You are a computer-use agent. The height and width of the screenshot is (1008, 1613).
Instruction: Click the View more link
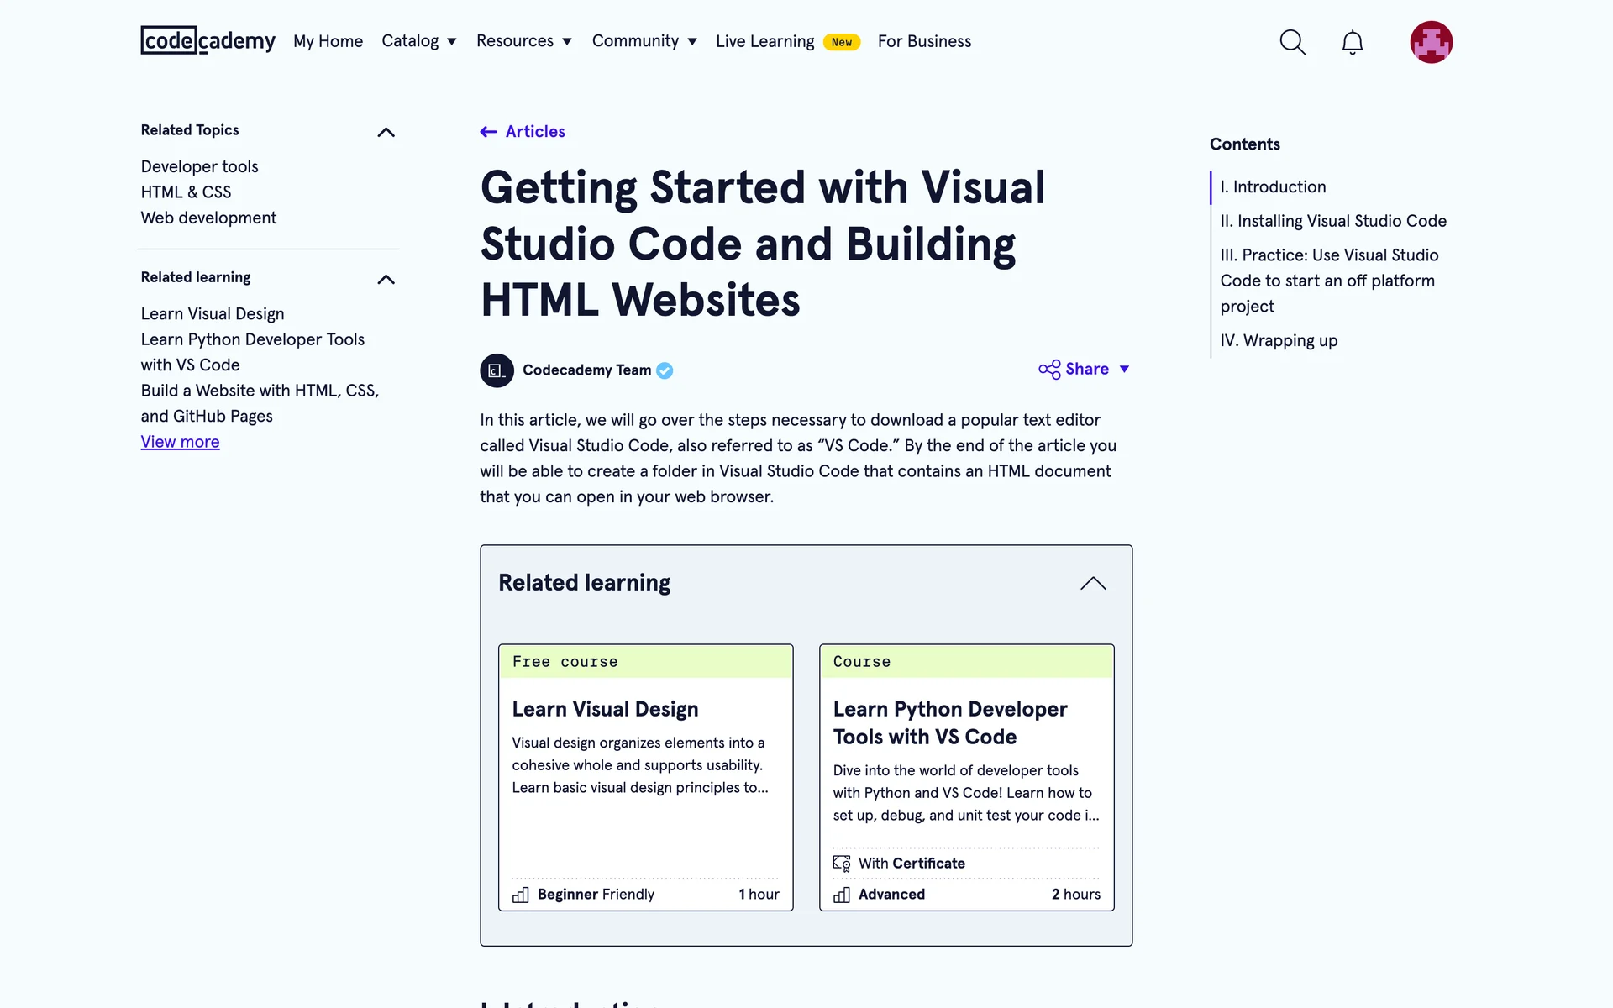180,442
